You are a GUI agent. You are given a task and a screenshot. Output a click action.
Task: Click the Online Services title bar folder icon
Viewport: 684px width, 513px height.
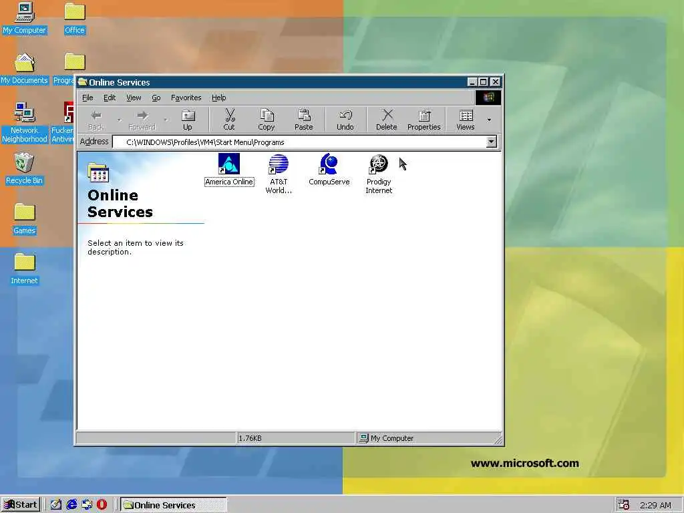(x=83, y=82)
